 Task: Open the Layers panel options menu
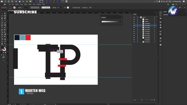pyautogui.click(x=157, y=14)
